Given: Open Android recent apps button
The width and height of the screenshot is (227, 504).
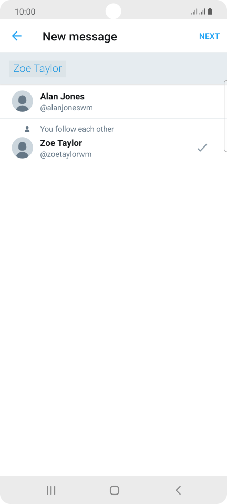Looking at the screenshot, I should tap(51, 490).
